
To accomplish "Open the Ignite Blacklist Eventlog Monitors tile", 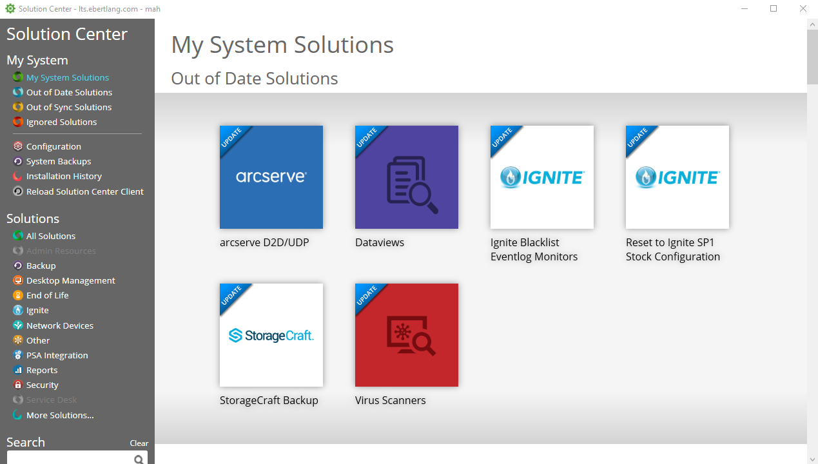I will pyautogui.click(x=542, y=177).
